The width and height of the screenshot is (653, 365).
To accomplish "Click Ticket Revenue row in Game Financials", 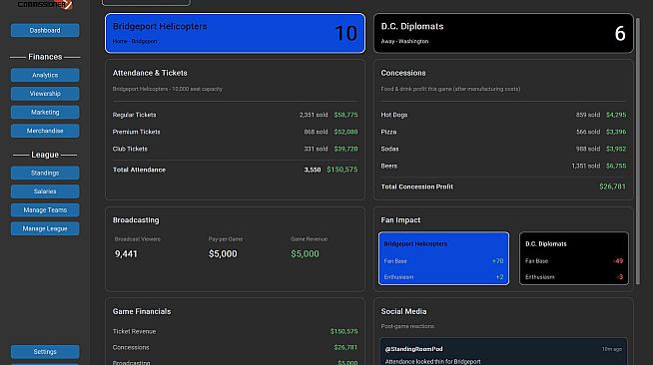I will pyautogui.click(x=235, y=331).
